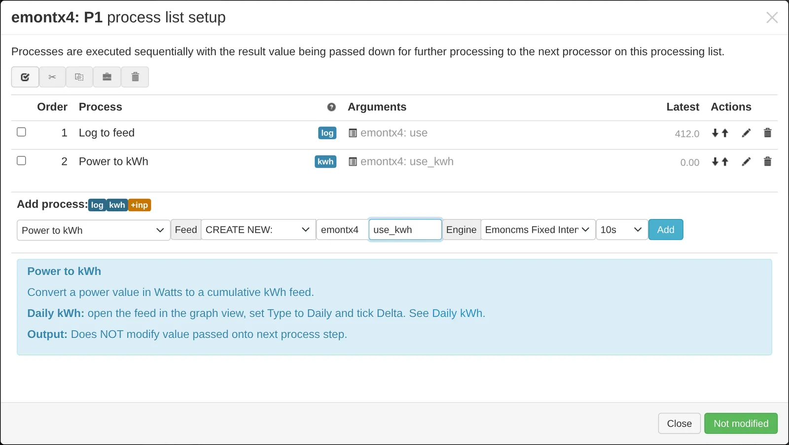The width and height of the screenshot is (789, 445).
Task: Open the process help question icon
Action: 331,107
